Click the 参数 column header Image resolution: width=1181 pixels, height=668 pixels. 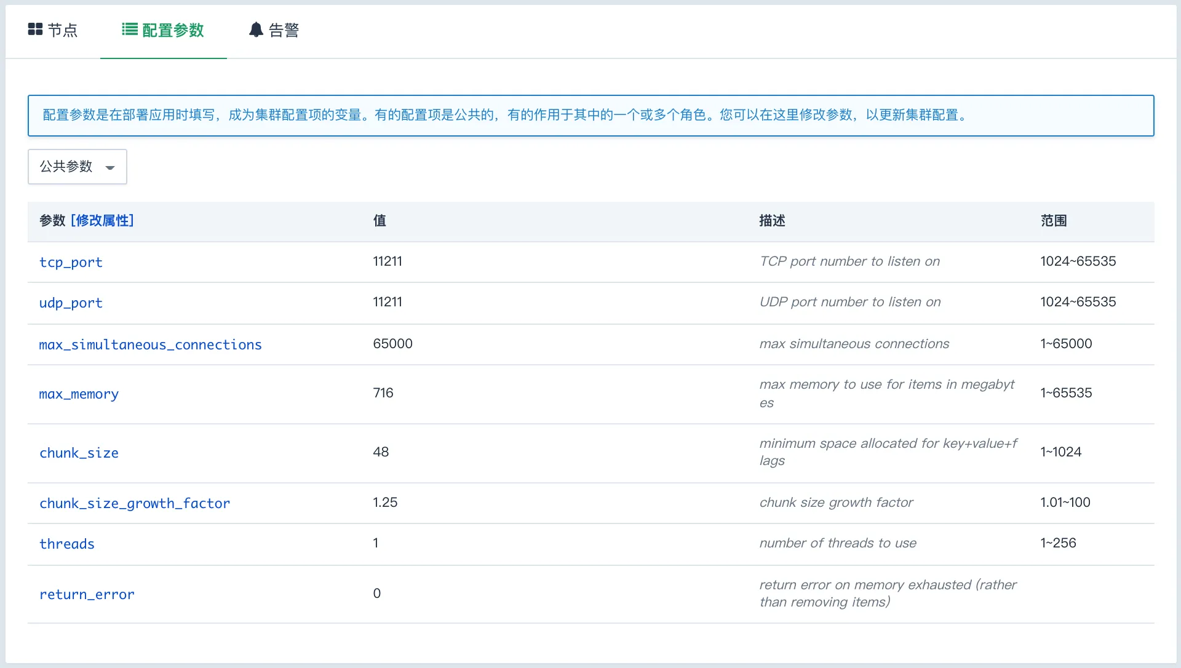[x=52, y=220]
